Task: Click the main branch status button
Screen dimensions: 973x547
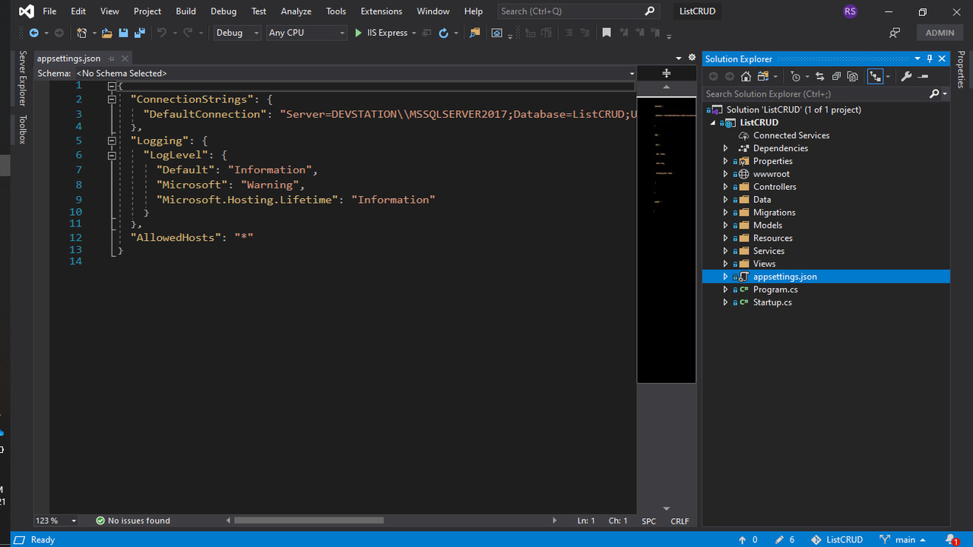Action: [904, 539]
